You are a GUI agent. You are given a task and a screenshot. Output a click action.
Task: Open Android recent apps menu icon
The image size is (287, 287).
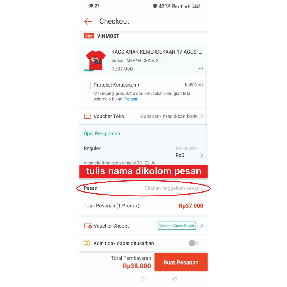click(114, 279)
